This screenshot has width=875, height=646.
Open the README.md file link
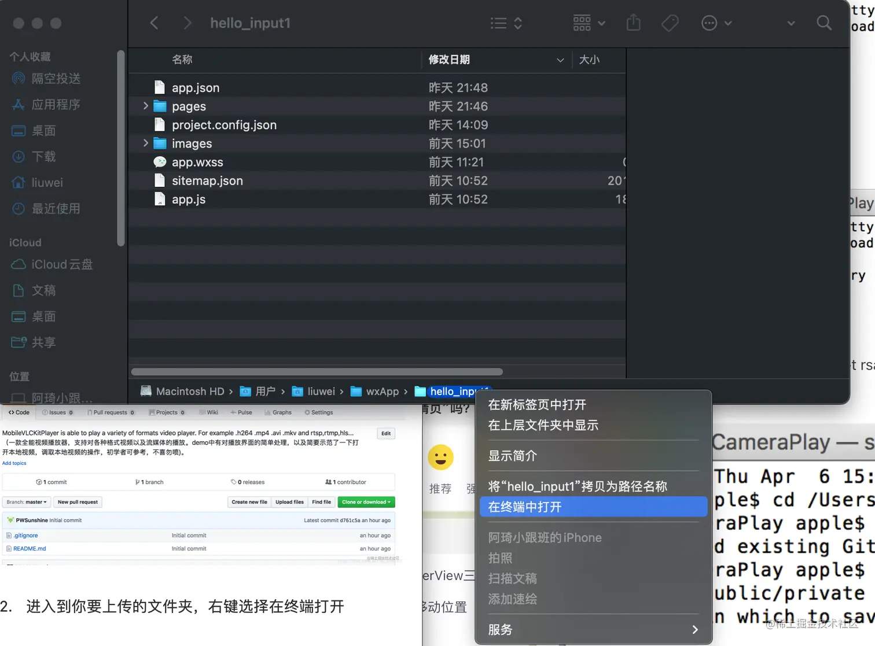(30, 549)
